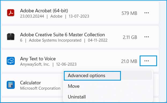The height and width of the screenshot is (103, 167).
Task: Open the three-dot menu for Adobe Creative Suite 6
Action: pos(147,37)
